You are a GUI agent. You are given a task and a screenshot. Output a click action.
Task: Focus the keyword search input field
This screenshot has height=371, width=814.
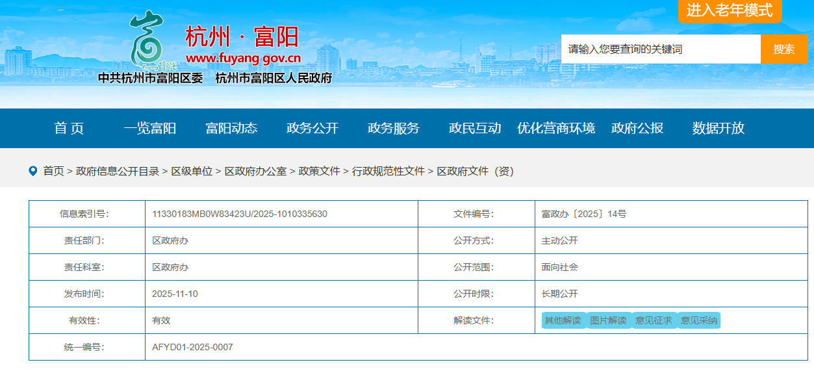pyautogui.click(x=661, y=49)
